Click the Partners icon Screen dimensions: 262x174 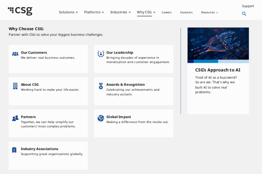15,118
